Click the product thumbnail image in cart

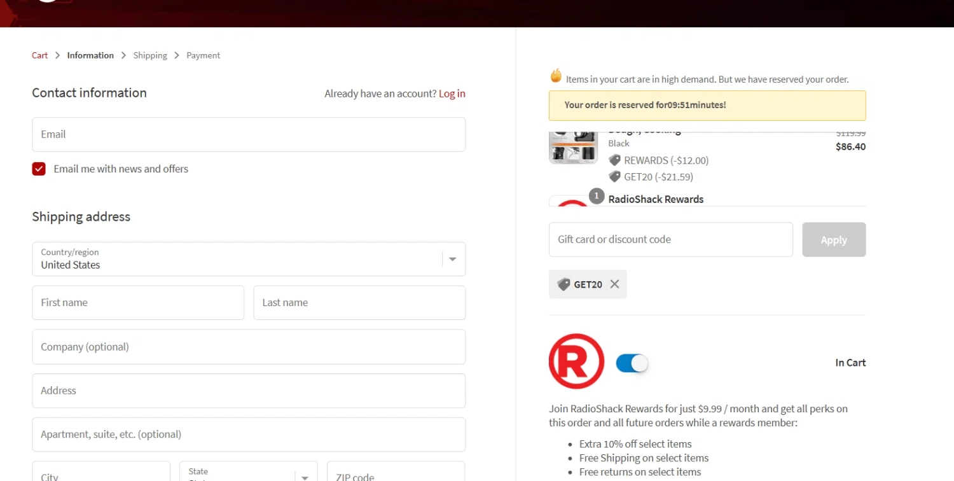[x=573, y=148]
